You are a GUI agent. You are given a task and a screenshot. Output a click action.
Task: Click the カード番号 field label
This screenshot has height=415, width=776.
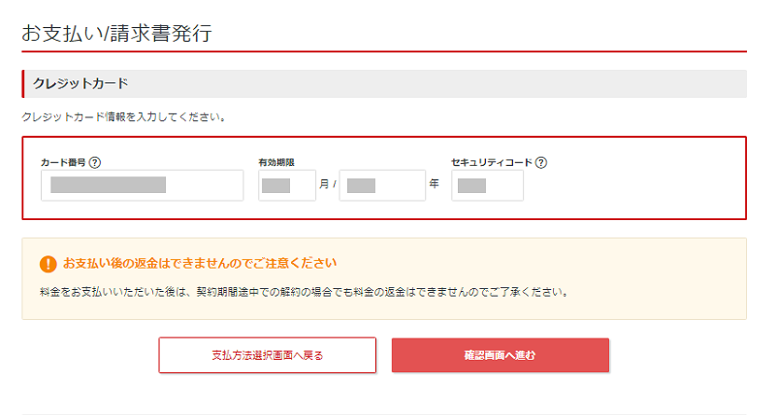pyautogui.click(x=62, y=163)
